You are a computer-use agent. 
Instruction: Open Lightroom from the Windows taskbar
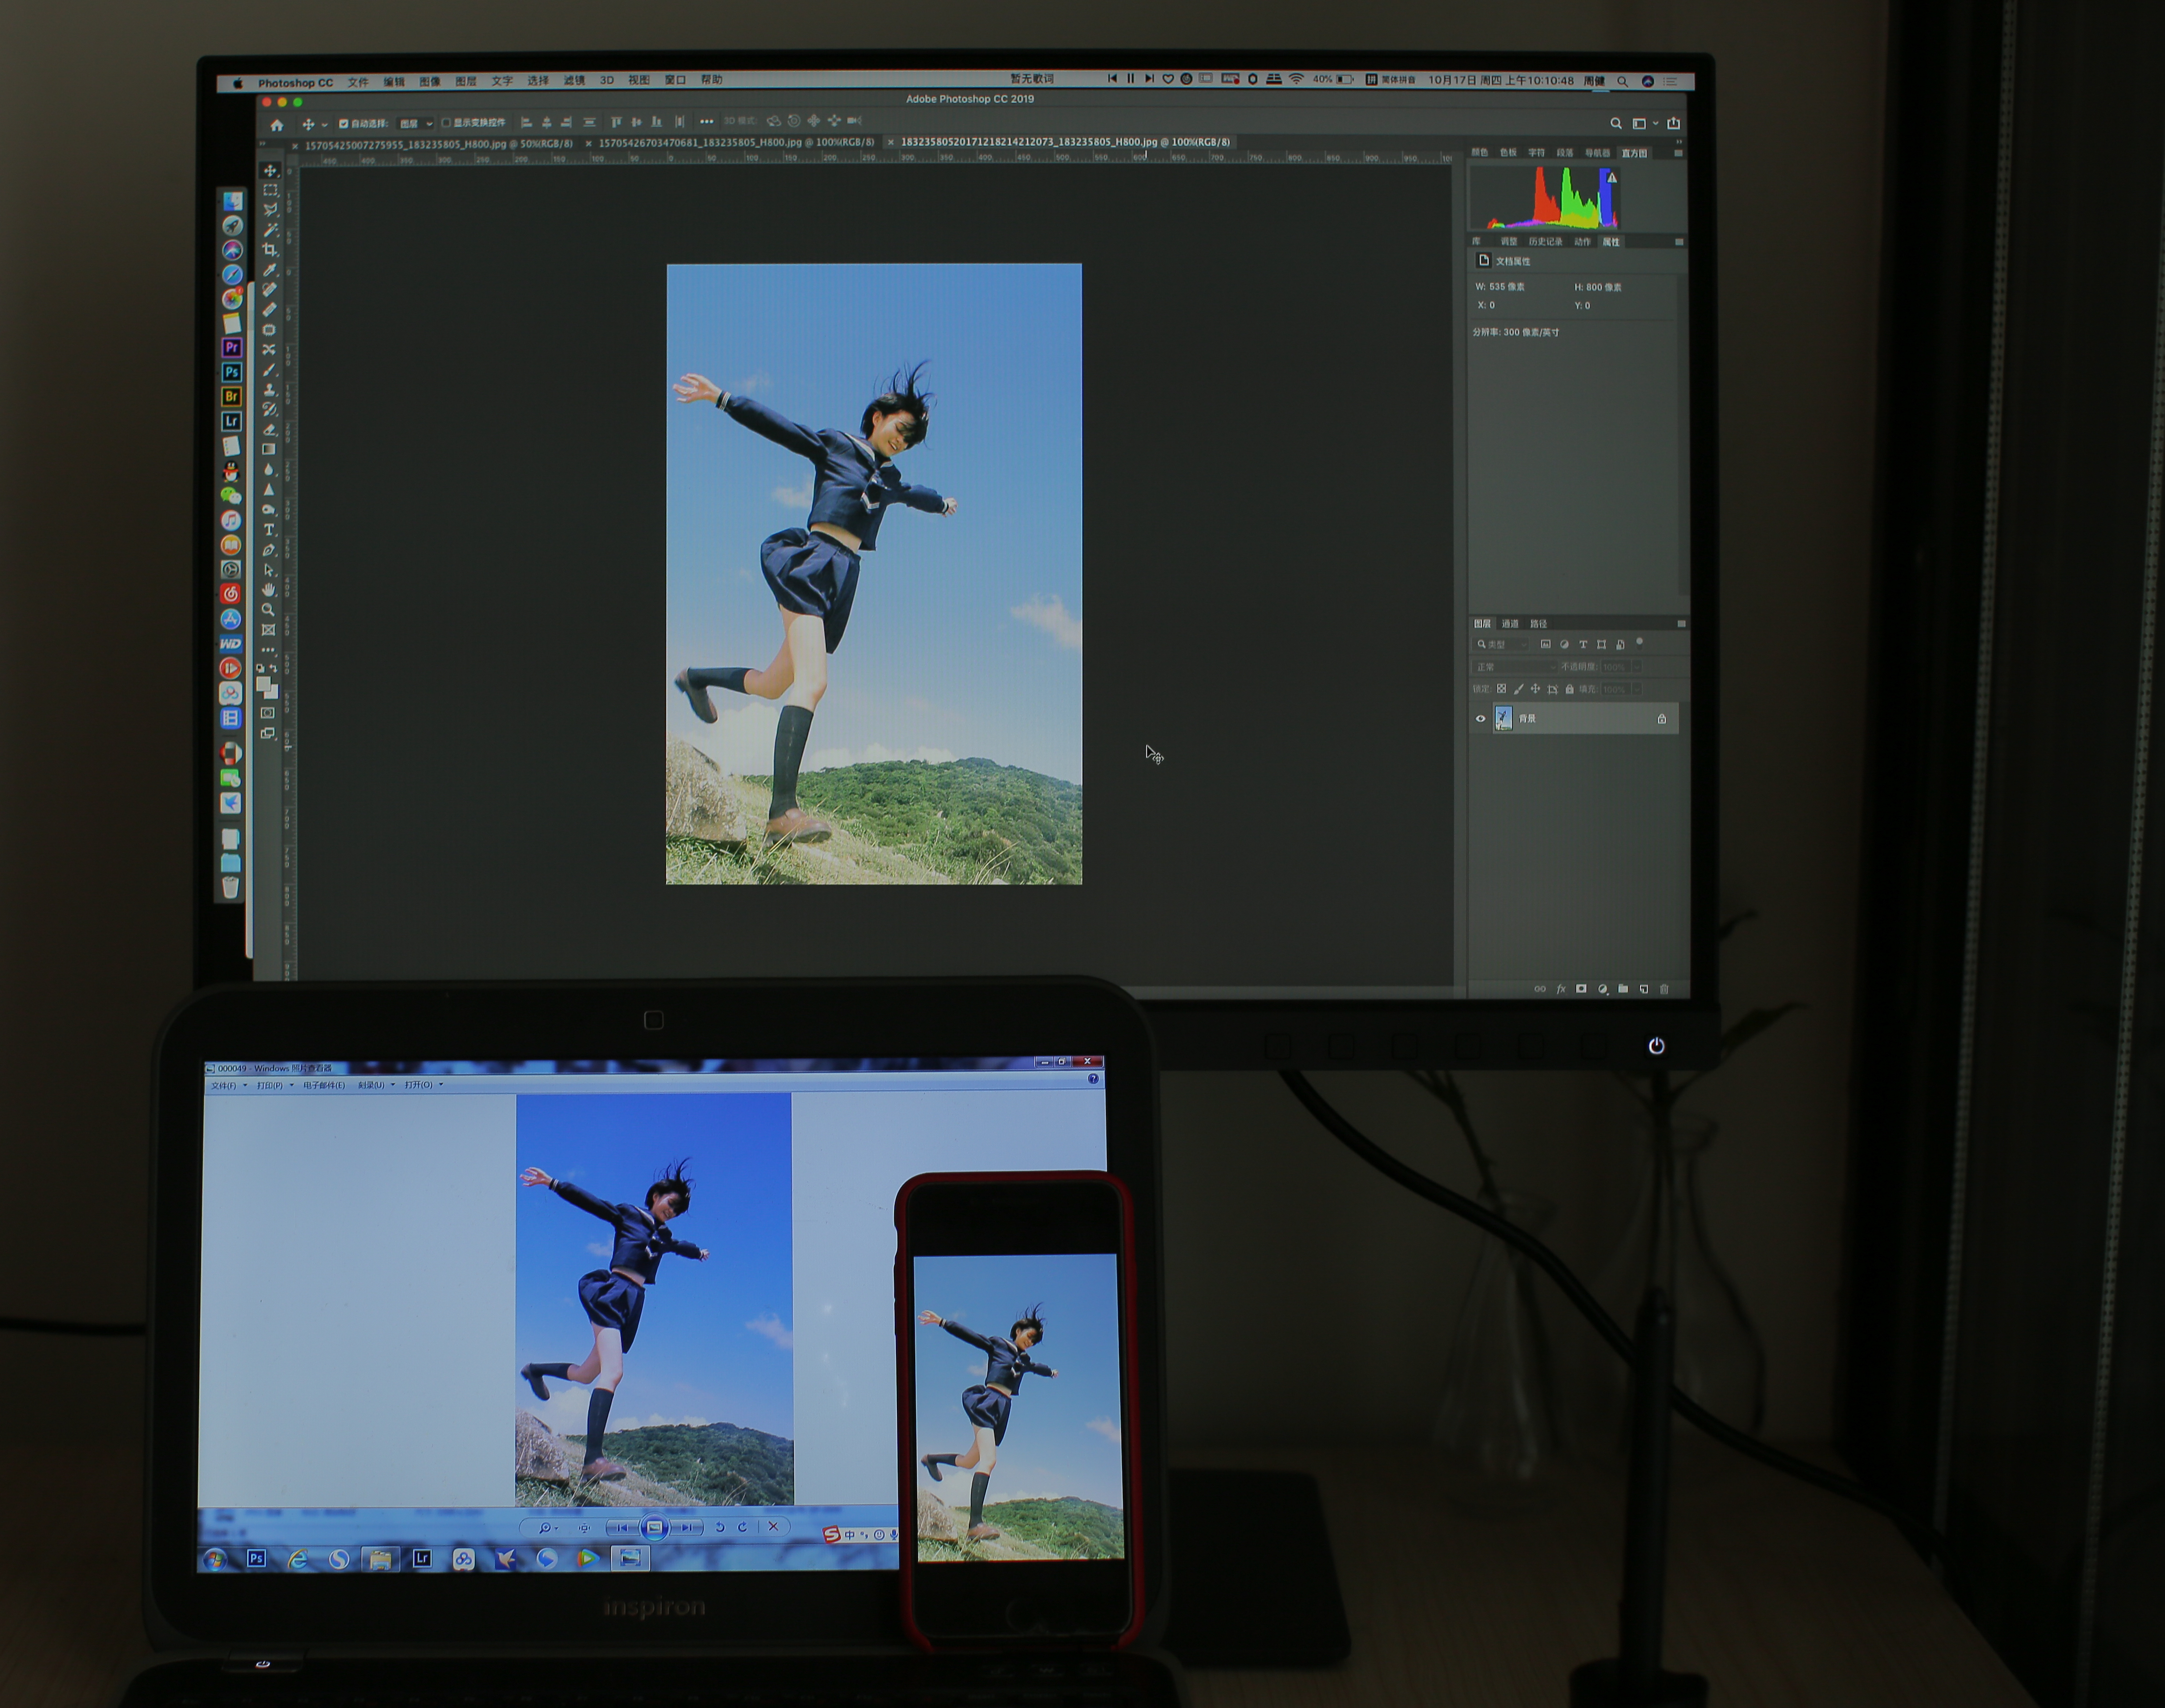coord(422,1558)
